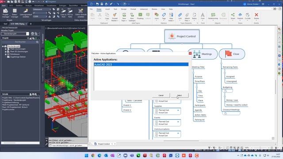The height and width of the screenshot is (159, 283).
Task: Click the Parking lot subtopic
Action: pyautogui.click(x=199, y=120)
